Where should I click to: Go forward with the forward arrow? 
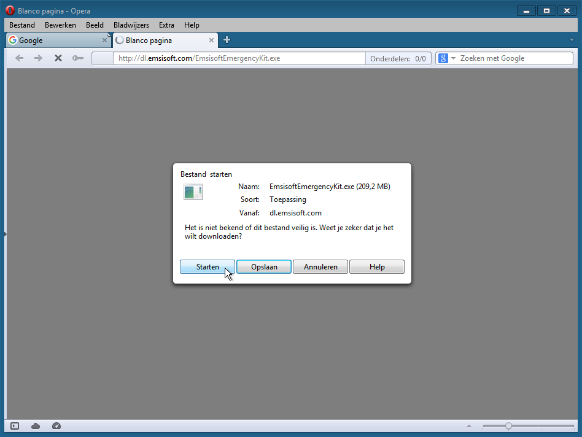[38, 58]
